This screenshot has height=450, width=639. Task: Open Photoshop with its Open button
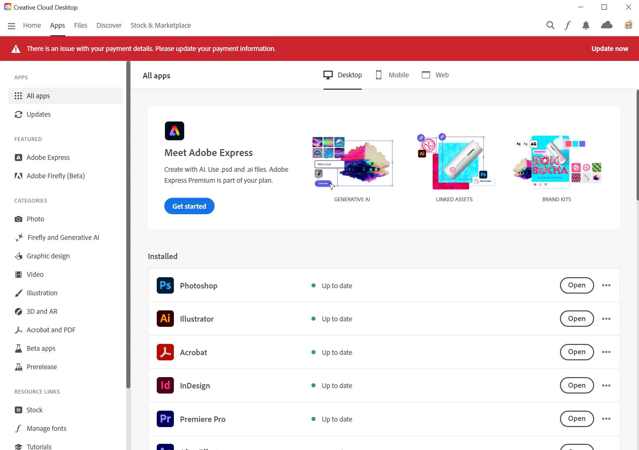(x=577, y=285)
